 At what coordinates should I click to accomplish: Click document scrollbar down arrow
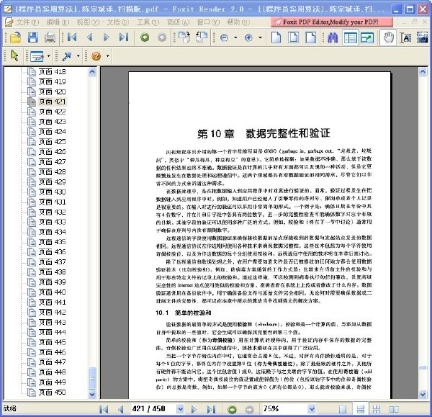pyautogui.click(x=423, y=395)
